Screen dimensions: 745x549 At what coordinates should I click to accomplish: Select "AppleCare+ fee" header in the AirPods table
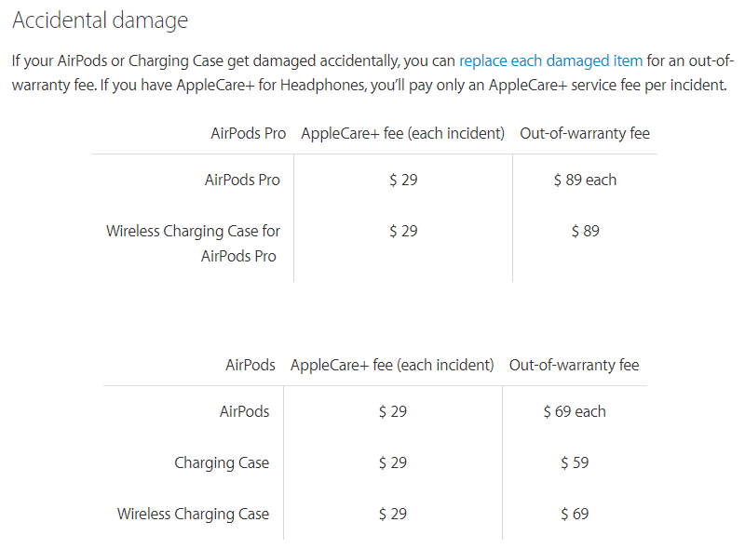point(392,365)
